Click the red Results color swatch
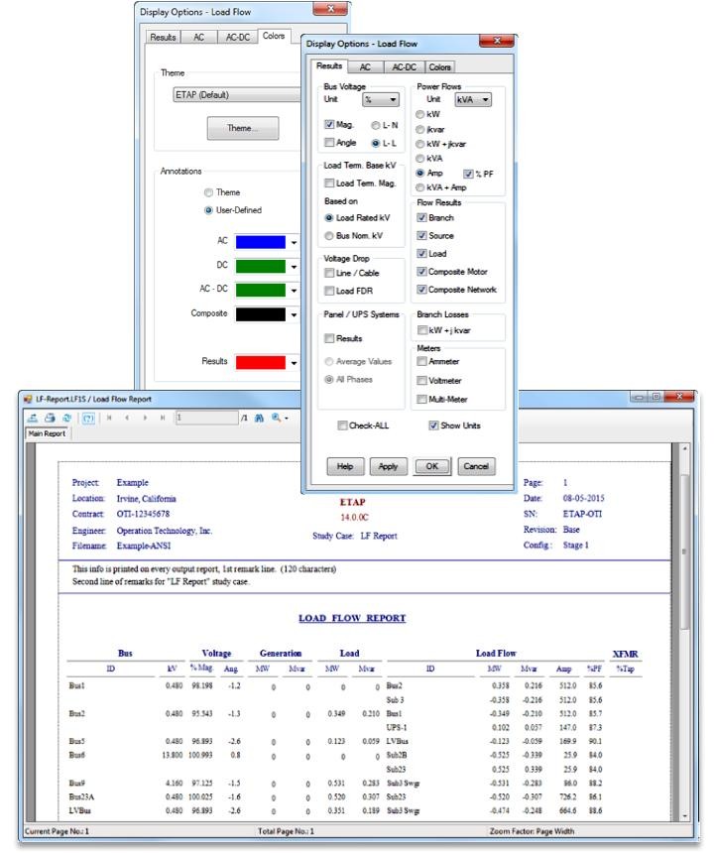Image resolution: width=714 pixels, height=853 pixels. pos(261,362)
